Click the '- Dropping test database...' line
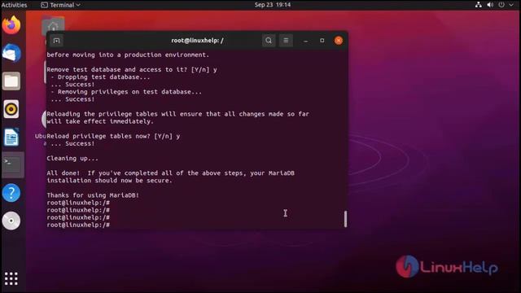Viewport: 521px width, 293px height. point(100,77)
